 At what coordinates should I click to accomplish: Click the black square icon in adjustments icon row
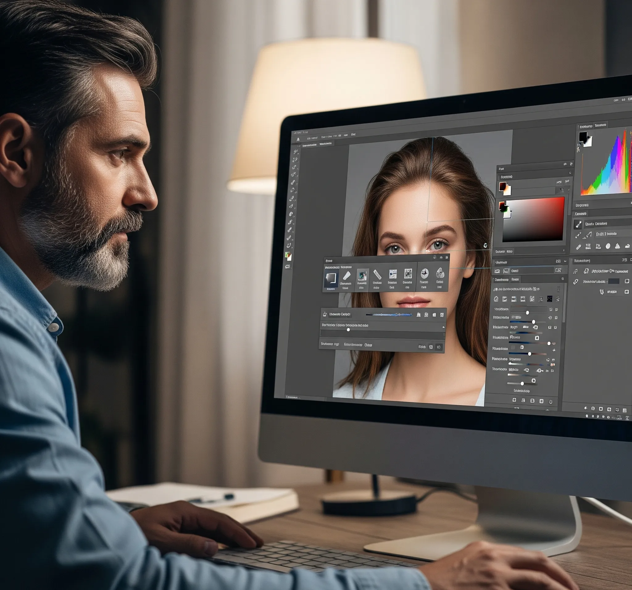[x=550, y=299]
